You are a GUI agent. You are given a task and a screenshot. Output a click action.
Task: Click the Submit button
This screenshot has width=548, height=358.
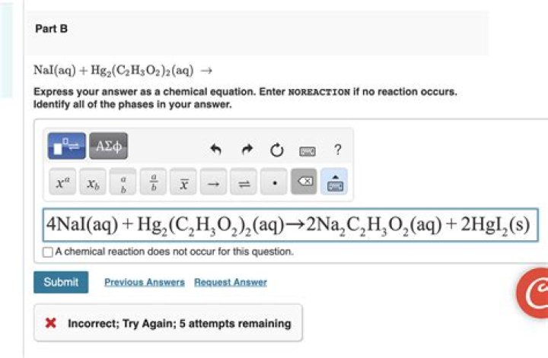[x=61, y=282]
